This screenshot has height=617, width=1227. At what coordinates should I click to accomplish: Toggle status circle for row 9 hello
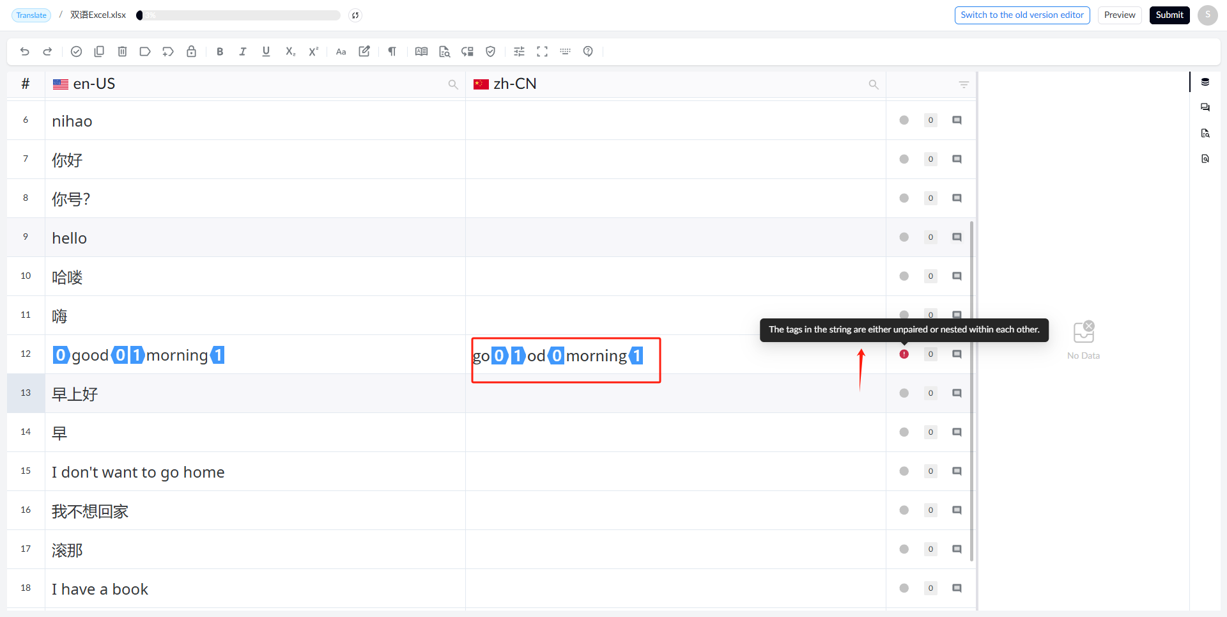(x=904, y=237)
